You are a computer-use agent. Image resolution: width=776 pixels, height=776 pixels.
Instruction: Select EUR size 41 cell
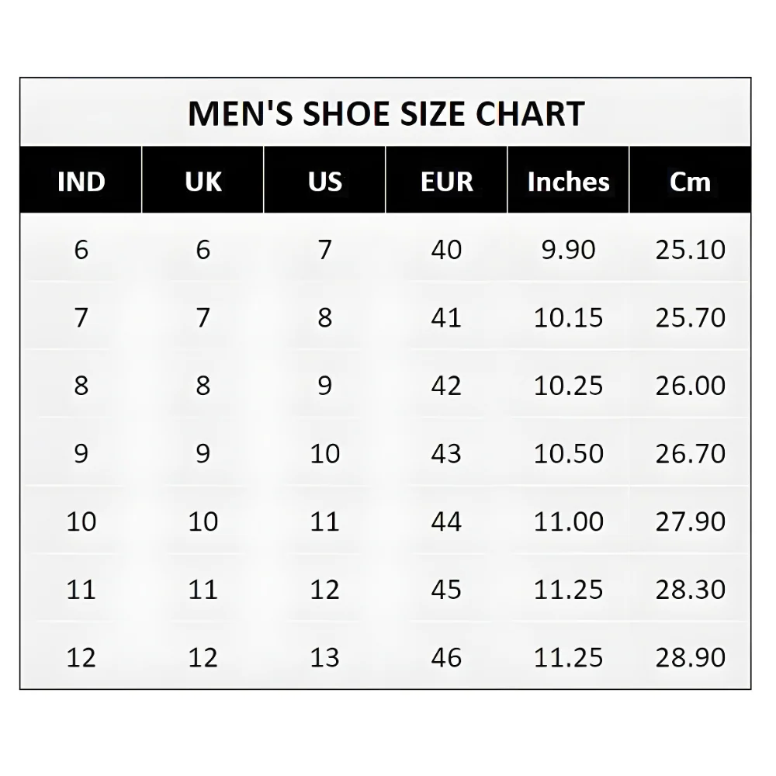click(x=446, y=317)
